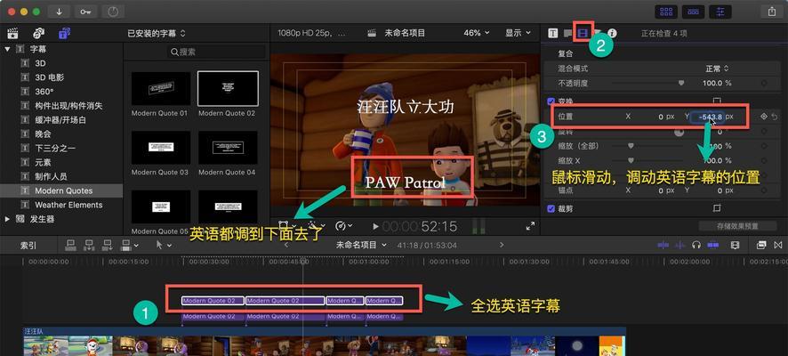Click the 搜索 search titles field

click(x=216, y=52)
